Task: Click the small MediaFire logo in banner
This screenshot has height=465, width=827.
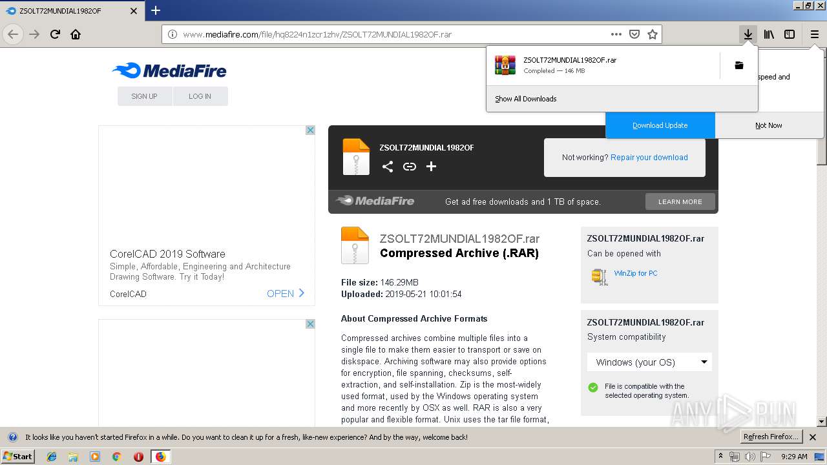Action: (375, 201)
